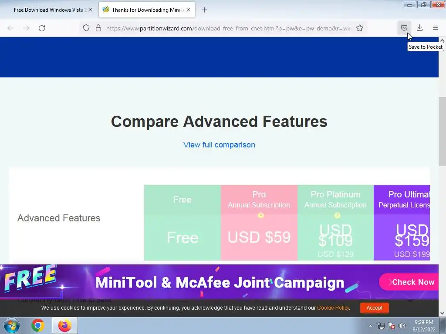The image size is (446, 334).
Task: Go forward to the next page
Action: (x=26, y=28)
